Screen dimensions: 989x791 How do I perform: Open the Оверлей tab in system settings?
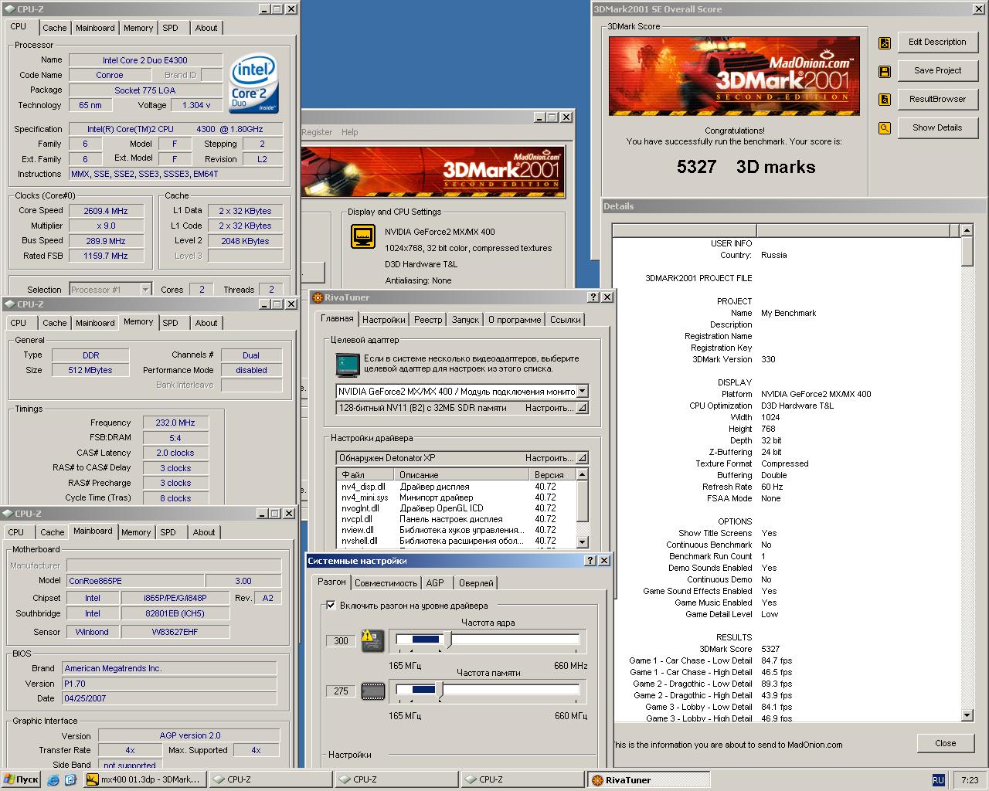476,583
